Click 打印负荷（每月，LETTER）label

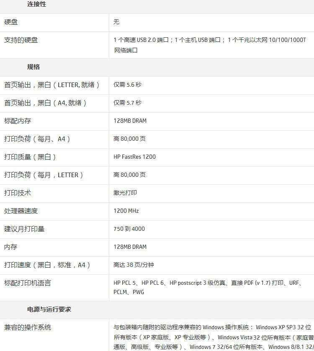tap(44, 175)
